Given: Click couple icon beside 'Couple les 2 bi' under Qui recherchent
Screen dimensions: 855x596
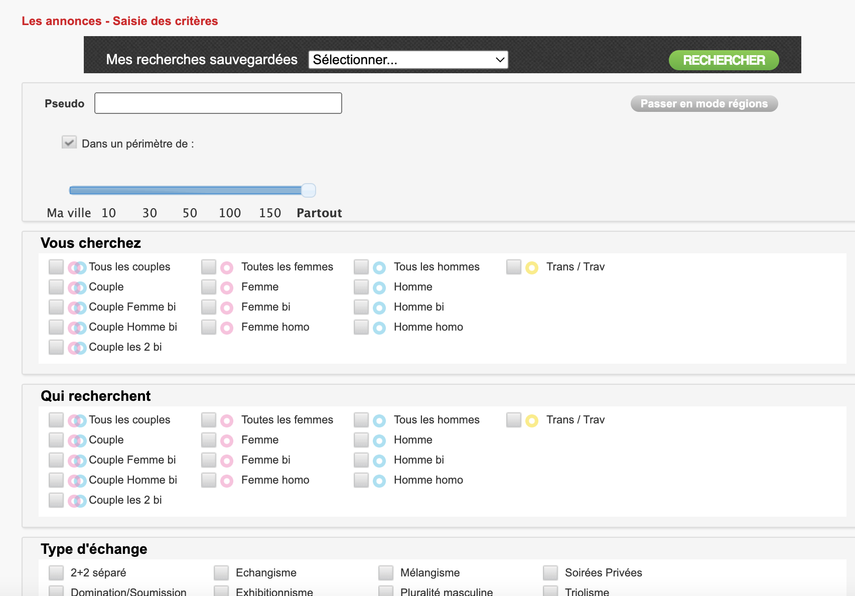Looking at the screenshot, I should (x=77, y=501).
